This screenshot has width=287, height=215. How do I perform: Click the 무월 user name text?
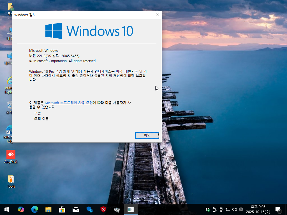pos(38,113)
